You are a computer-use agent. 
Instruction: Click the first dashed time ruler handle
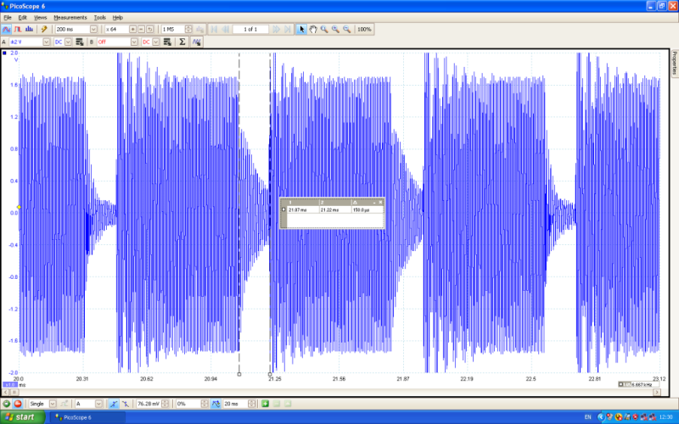click(x=239, y=373)
